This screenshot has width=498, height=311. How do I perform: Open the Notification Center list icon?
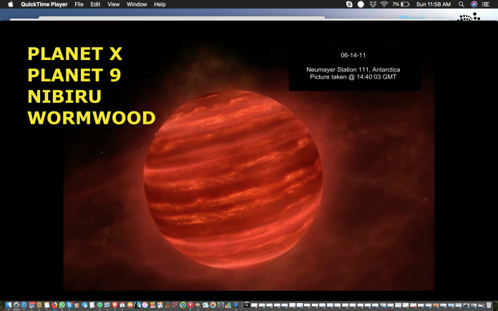[487, 4]
